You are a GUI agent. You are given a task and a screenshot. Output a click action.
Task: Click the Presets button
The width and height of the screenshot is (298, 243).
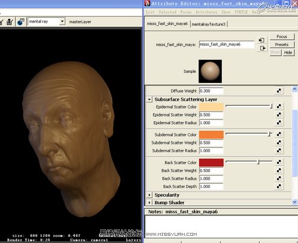(x=282, y=45)
